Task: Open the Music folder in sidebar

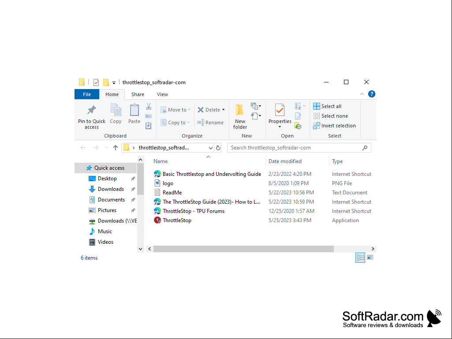Action: tap(105, 231)
